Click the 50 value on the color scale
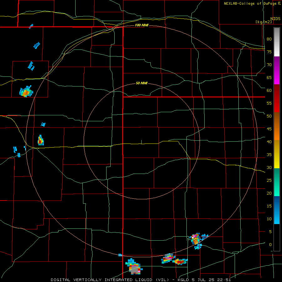282x282 pixels. tap(269, 116)
